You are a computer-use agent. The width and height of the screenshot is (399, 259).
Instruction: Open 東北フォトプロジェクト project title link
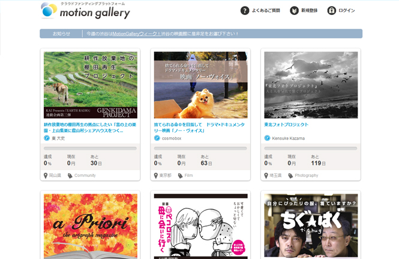286,125
